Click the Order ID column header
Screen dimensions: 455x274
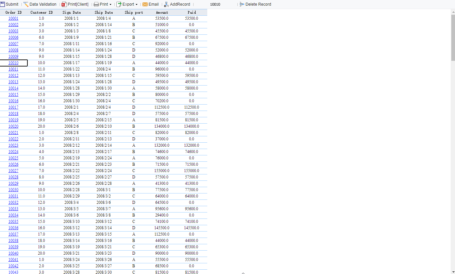[13, 12]
